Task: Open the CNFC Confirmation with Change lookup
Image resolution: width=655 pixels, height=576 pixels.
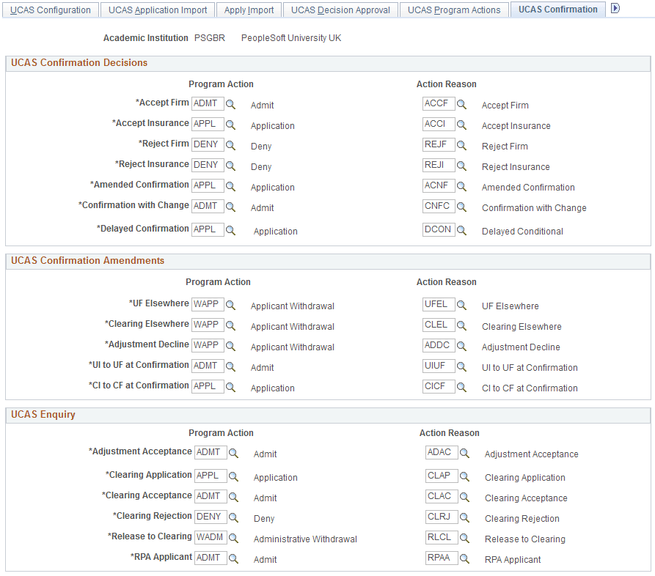Action: [x=461, y=207]
